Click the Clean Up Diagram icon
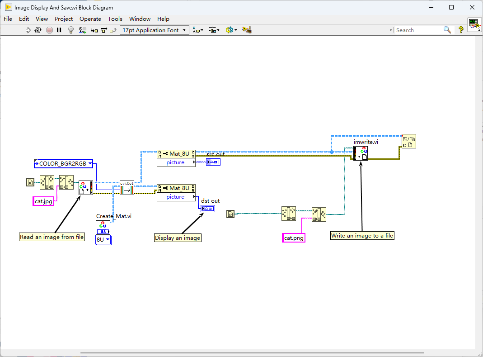Screen dimensions: 483x357 pyautogui.click(x=247, y=30)
